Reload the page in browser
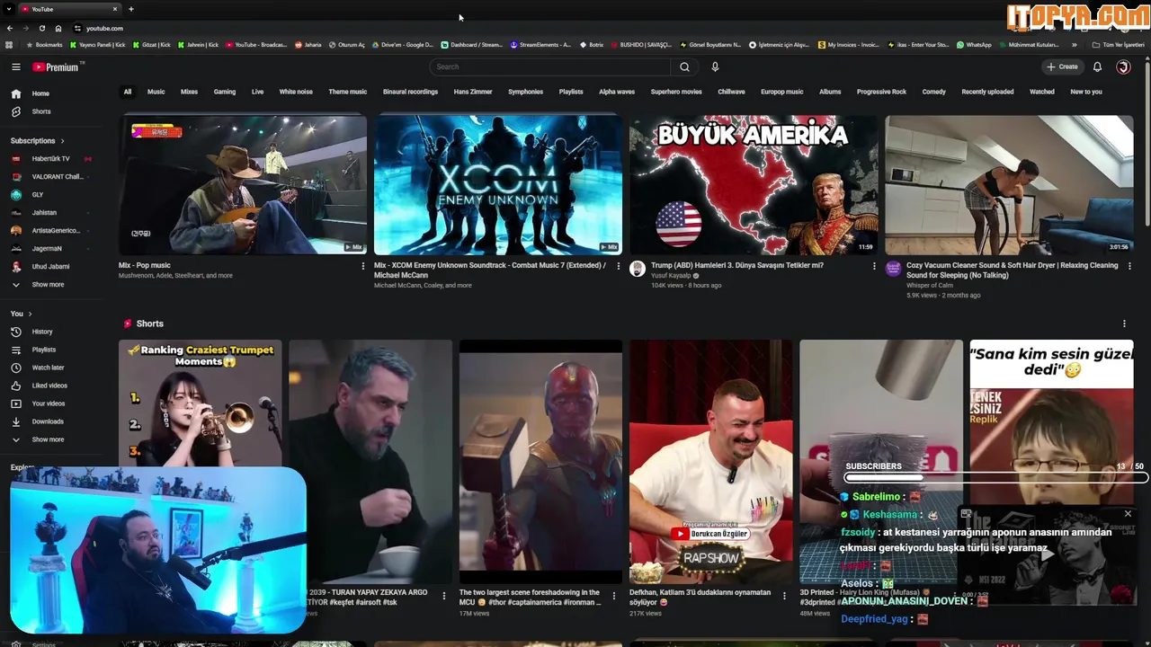This screenshot has height=647, width=1151. 41,28
